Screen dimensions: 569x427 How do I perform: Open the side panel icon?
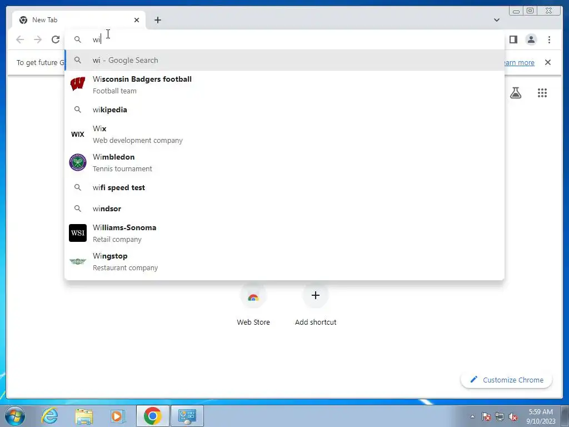(513, 39)
